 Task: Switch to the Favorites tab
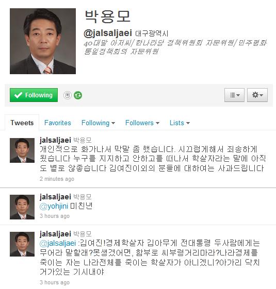[58, 123]
